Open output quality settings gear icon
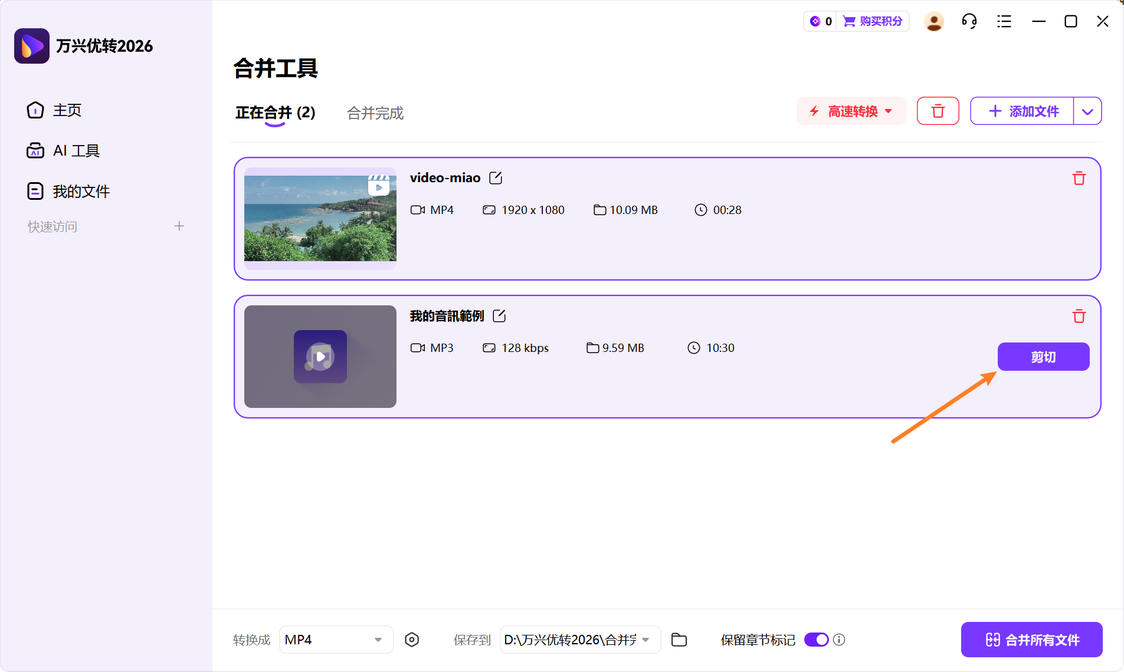1124x672 pixels. point(412,640)
